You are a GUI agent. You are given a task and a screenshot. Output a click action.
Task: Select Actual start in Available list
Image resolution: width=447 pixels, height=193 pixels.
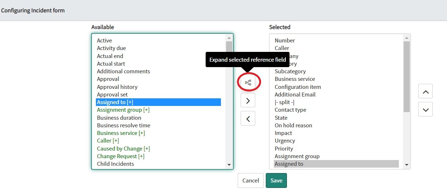158,64
